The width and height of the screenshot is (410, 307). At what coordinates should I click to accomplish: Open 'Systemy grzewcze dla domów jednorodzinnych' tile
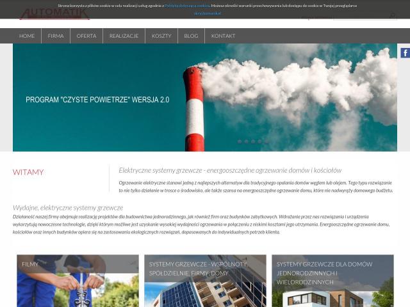pyautogui.click(x=332, y=281)
